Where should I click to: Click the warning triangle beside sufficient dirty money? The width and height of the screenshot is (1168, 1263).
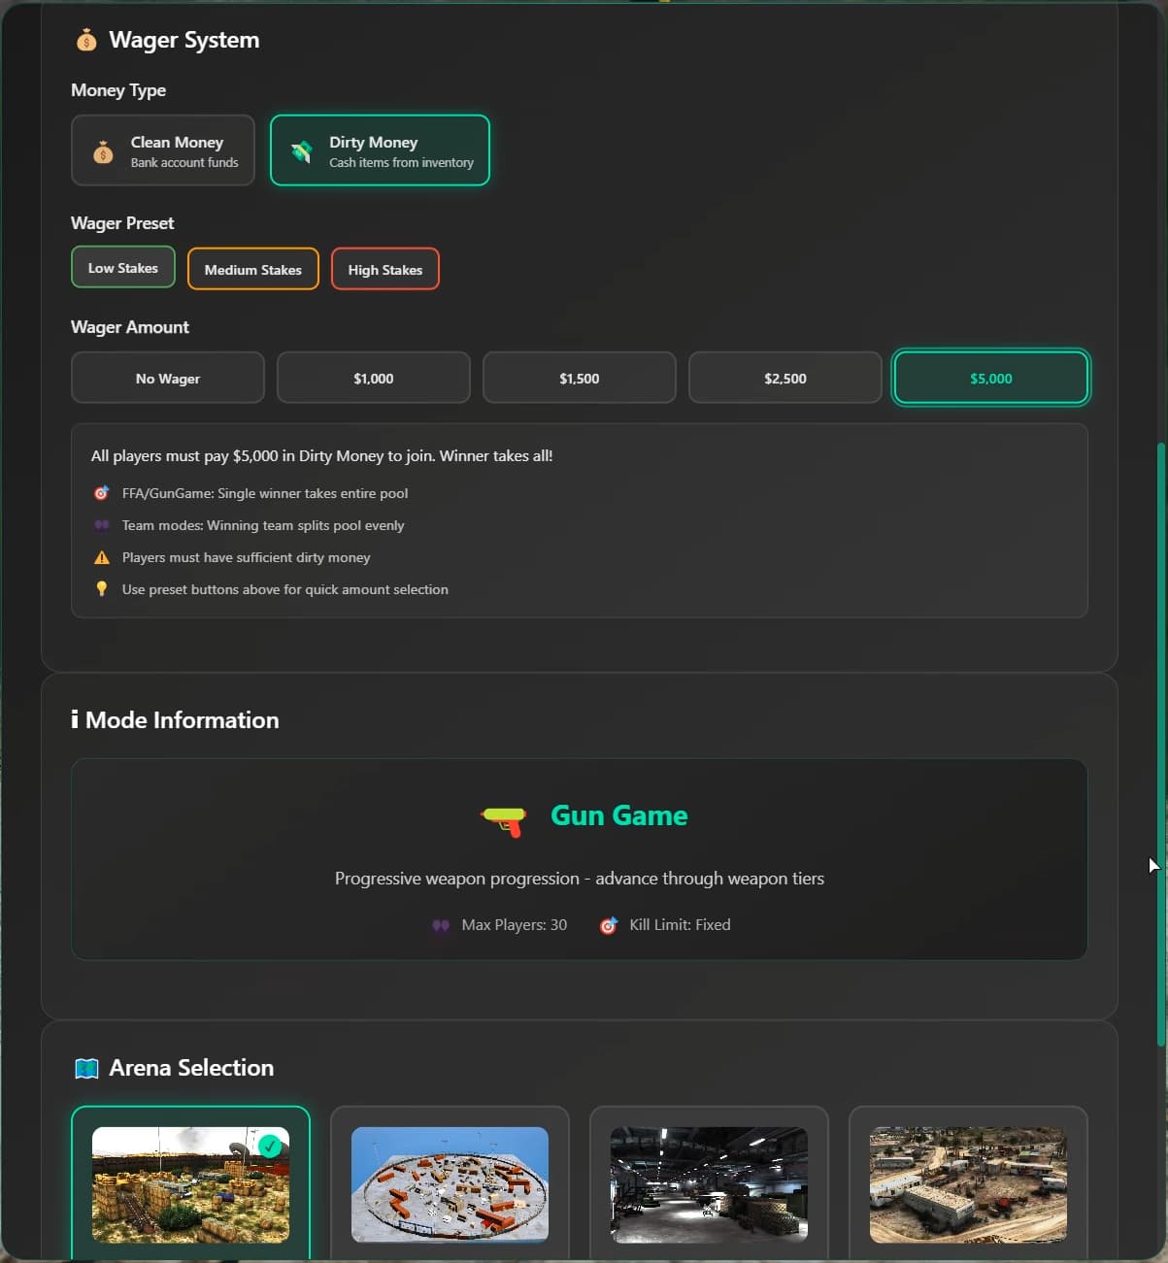point(101,557)
